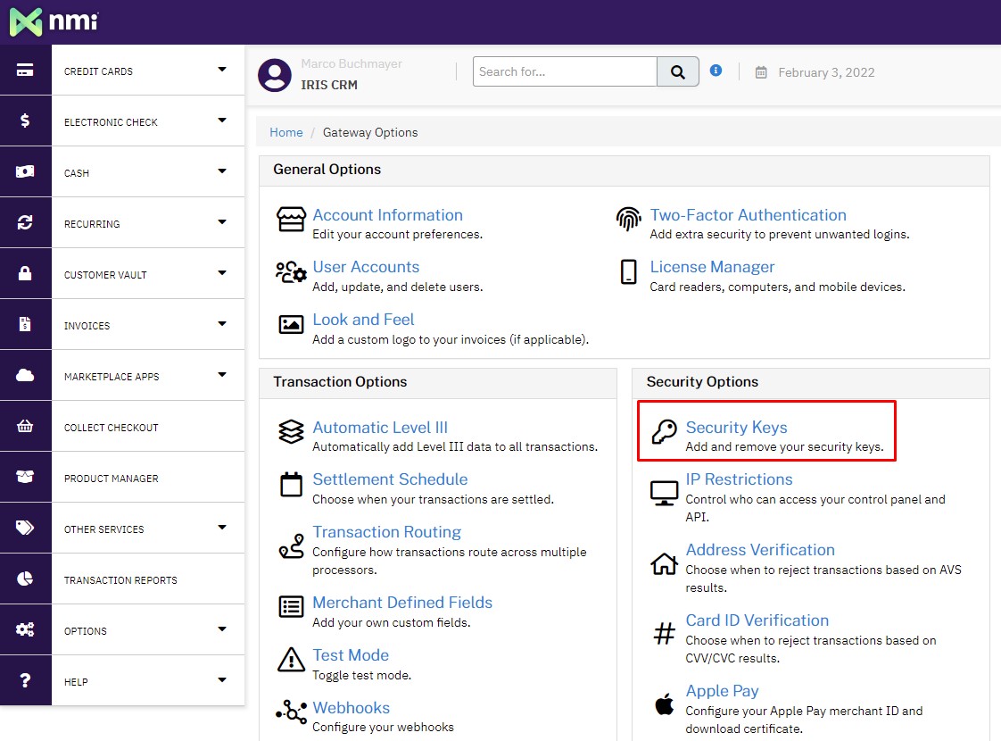1001x741 pixels.
Task: Click the Address Verification house icon
Action: coord(664,563)
